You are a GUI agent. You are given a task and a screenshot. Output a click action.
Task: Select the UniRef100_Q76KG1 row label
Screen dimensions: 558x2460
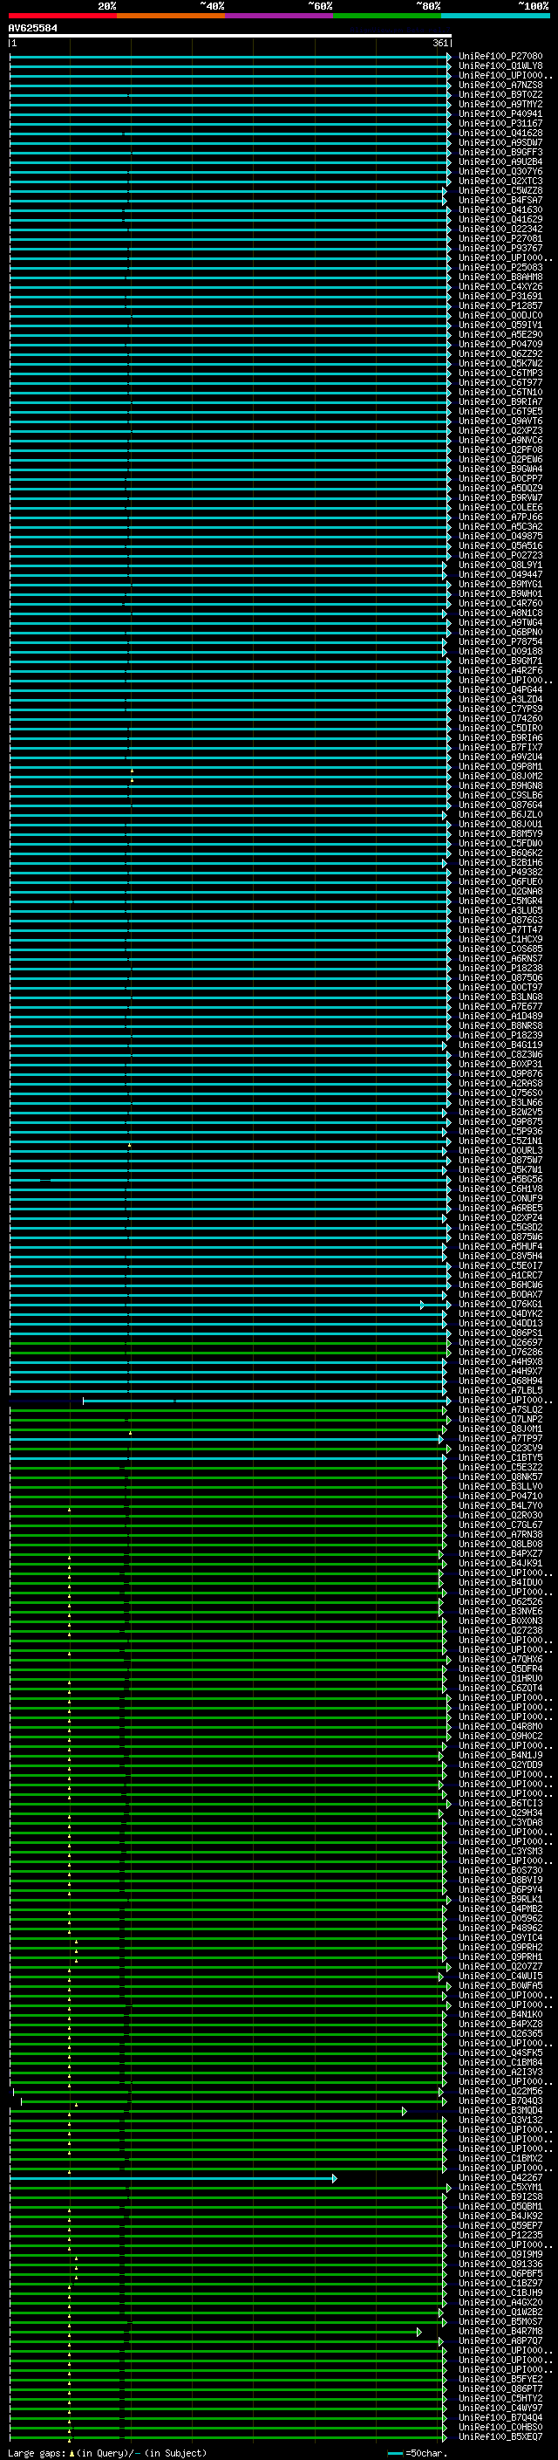pos(500,1305)
